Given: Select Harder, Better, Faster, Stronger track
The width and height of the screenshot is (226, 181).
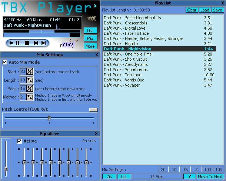Looking at the screenshot, I should point(160,38).
